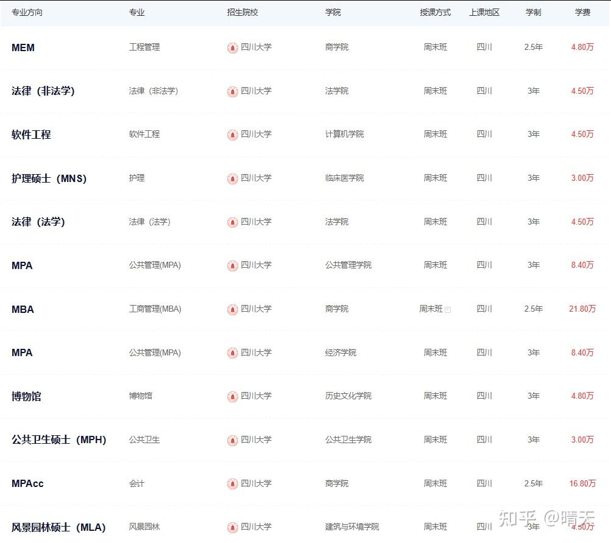
Task: Click university logo in 公共卫生硕士 (MPH) row
Action: click(x=233, y=441)
